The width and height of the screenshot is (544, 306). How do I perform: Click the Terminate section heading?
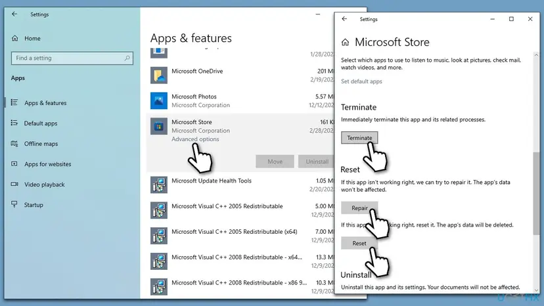point(358,107)
